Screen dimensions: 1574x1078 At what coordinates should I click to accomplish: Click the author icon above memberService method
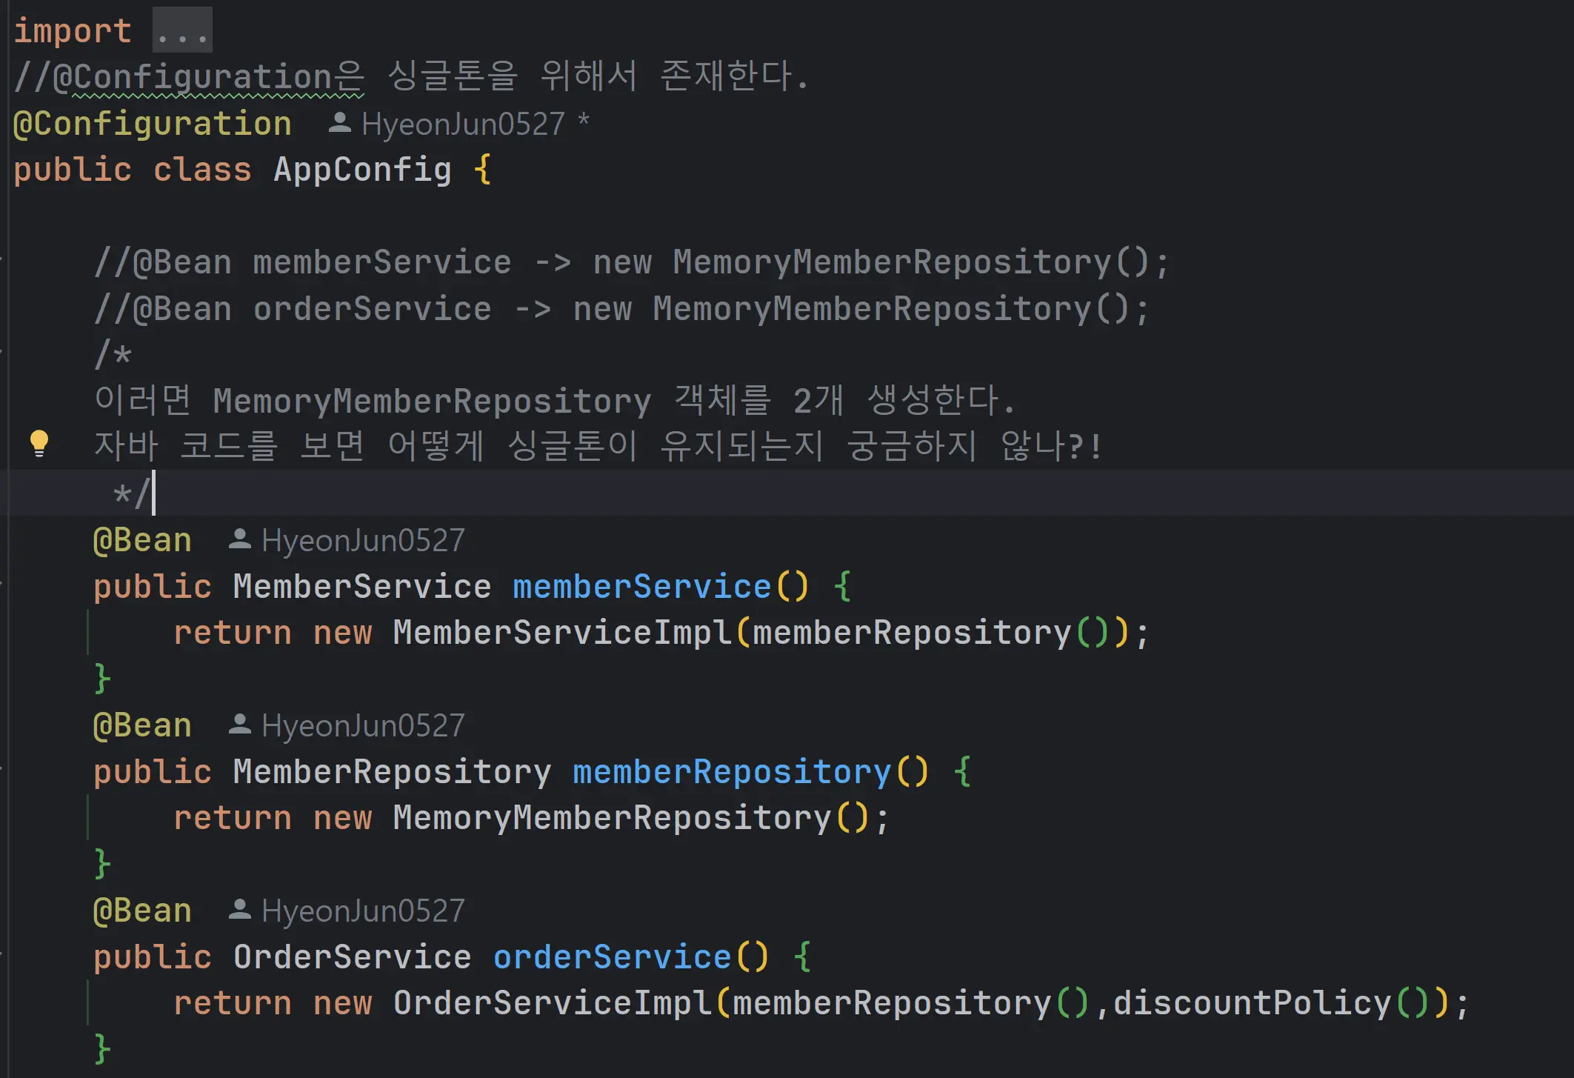pos(240,539)
